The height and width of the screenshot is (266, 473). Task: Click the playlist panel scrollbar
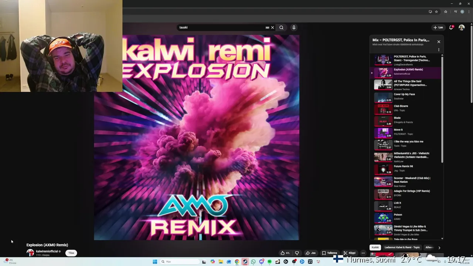pos(442,109)
